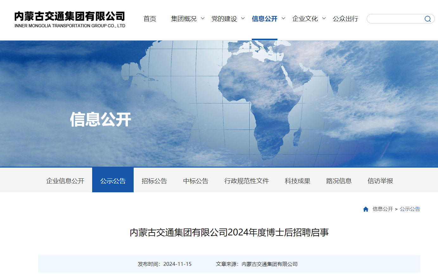Open the 首页 menu item
The height and width of the screenshot is (275, 438).
pos(150,19)
